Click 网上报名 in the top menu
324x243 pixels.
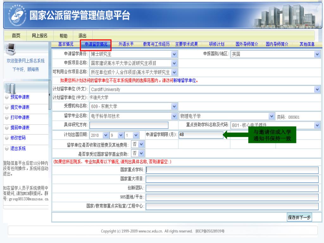click(x=40, y=35)
